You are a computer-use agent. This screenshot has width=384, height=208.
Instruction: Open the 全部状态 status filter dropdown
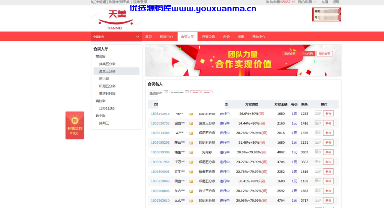click(179, 93)
